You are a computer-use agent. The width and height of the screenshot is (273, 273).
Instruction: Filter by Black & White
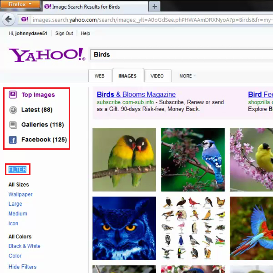[25, 246]
